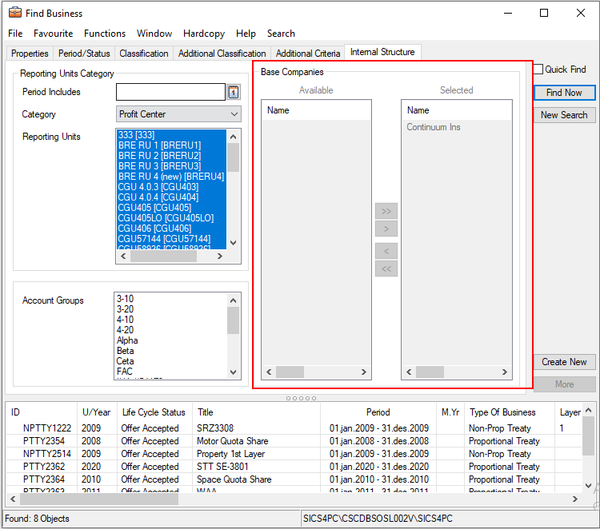Open the Functions menu
The width and height of the screenshot is (600, 529).
[x=105, y=34]
